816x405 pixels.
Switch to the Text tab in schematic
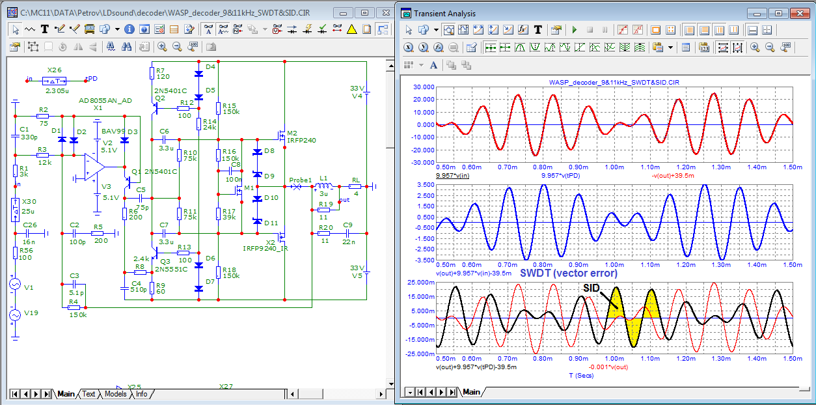pyautogui.click(x=88, y=394)
